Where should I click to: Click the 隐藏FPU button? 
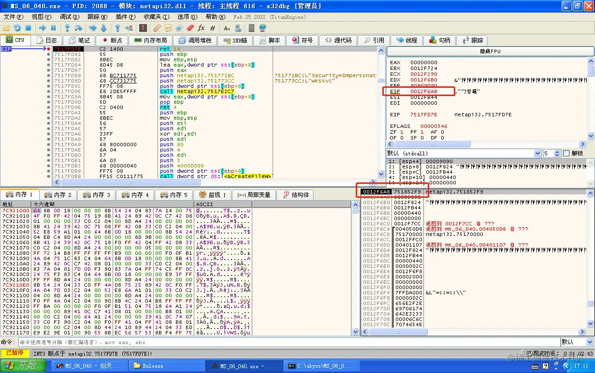coord(490,51)
